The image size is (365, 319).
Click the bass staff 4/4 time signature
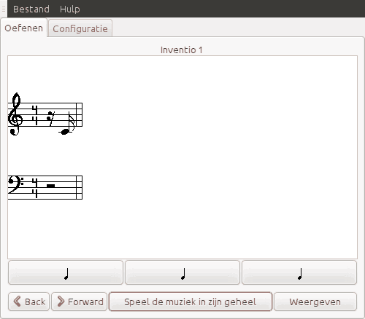pyautogui.click(x=36, y=188)
